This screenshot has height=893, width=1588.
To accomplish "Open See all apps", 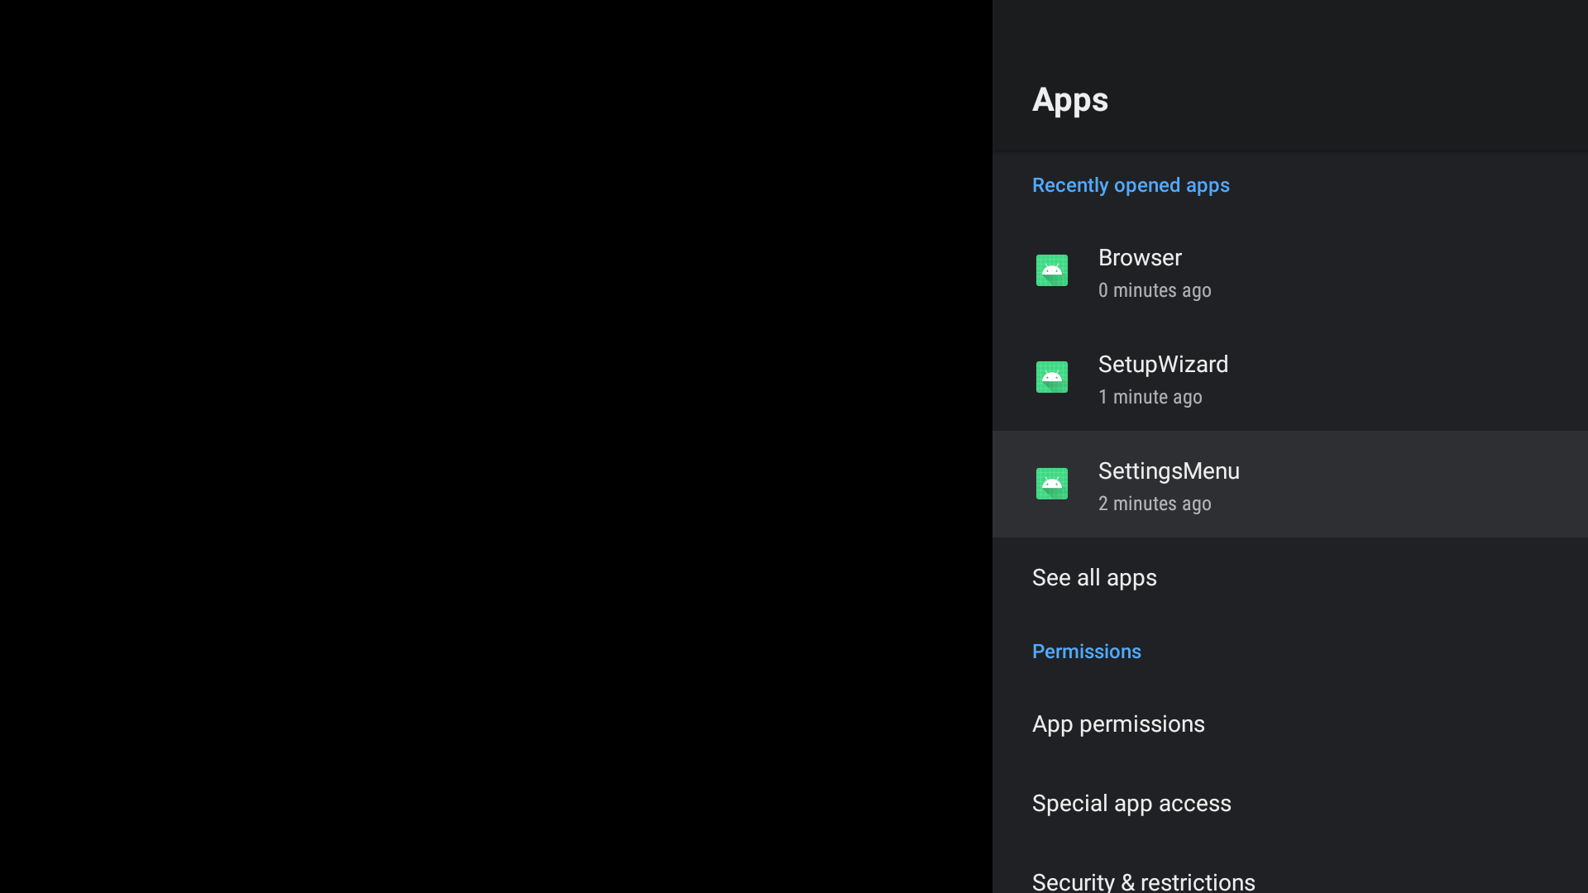I will coord(1290,577).
